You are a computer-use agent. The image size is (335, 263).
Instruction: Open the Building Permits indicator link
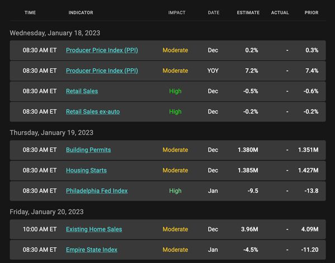[x=88, y=150]
